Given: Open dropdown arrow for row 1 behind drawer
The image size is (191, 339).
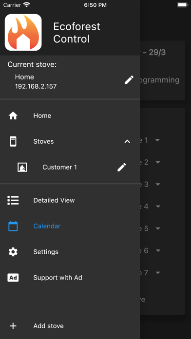Looking at the screenshot, I should [158, 140].
